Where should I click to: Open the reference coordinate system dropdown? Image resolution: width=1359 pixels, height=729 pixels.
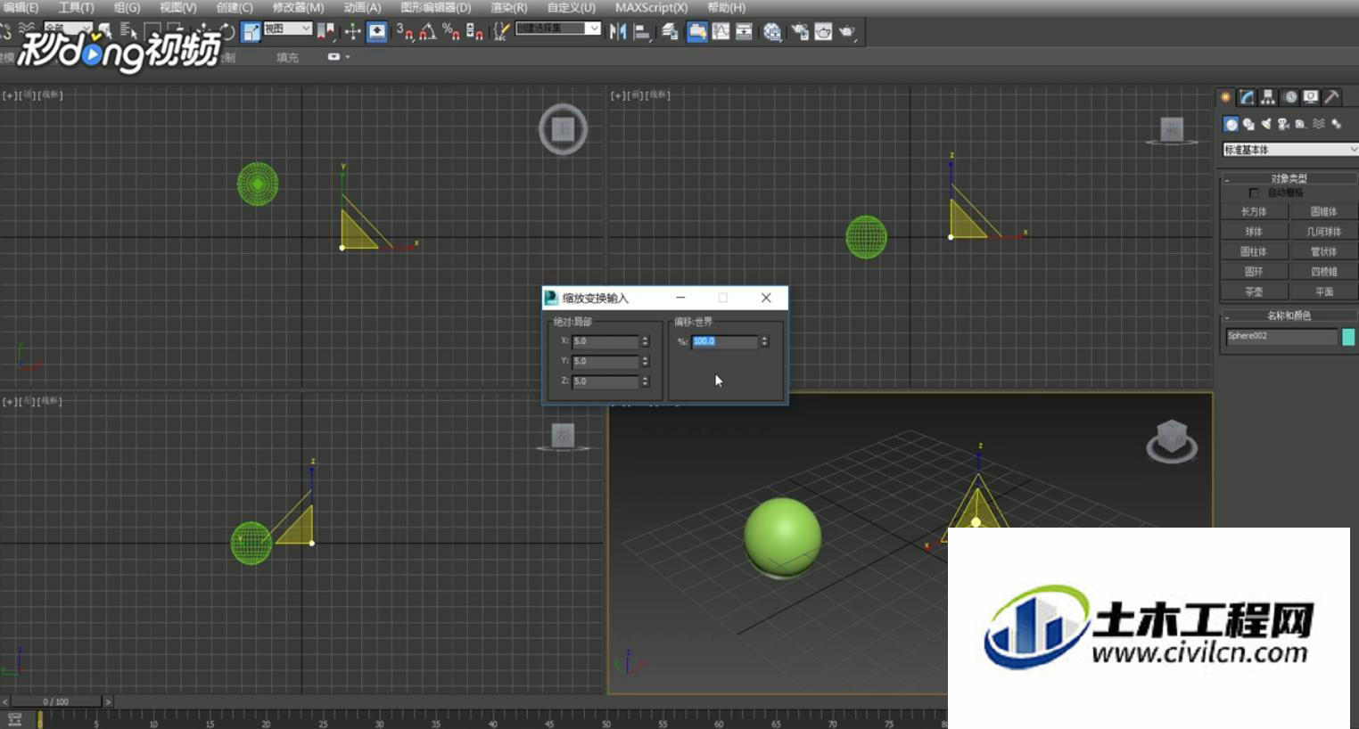pos(287,29)
